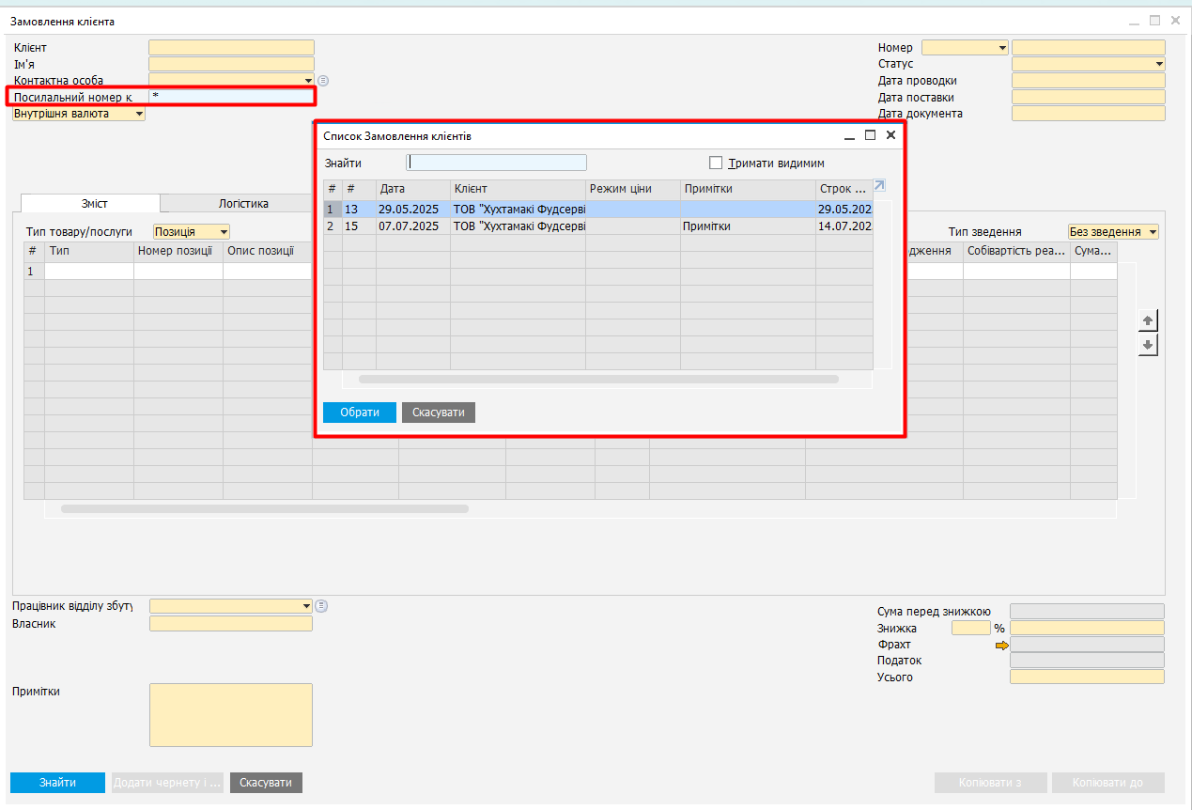Maximize the customer orders list dialog
This screenshot has width=1192, height=810.
point(870,135)
